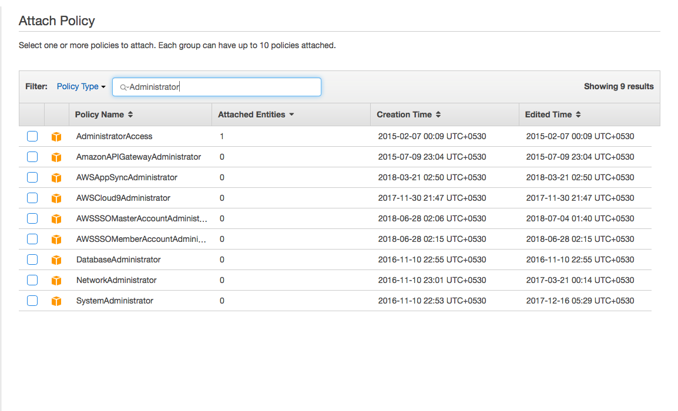The image size is (678, 411).
Task: Click the AWSSSOMasterAccountAdminist... policy box icon
Action: coord(56,218)
